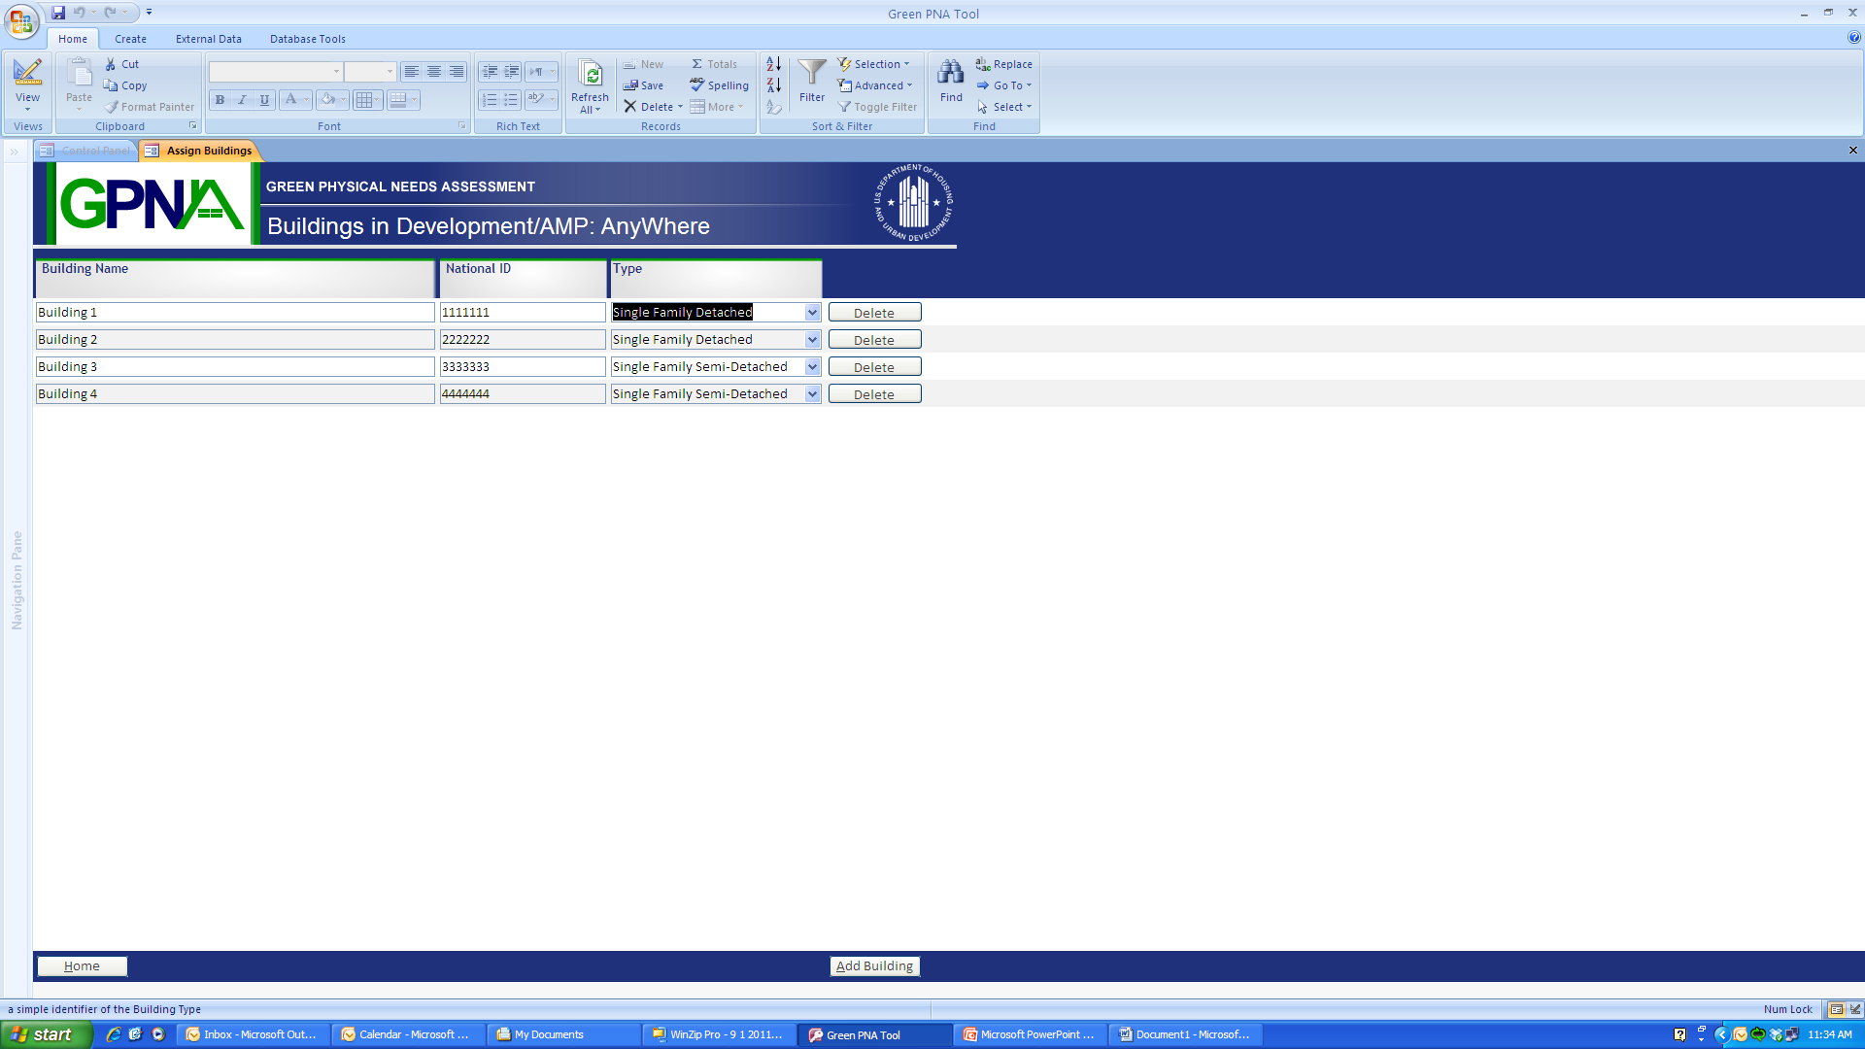This screenshot has width=1865, height=1049.
Task: Open the Advanced filter dropdown
Action: (x=875, y=85)
